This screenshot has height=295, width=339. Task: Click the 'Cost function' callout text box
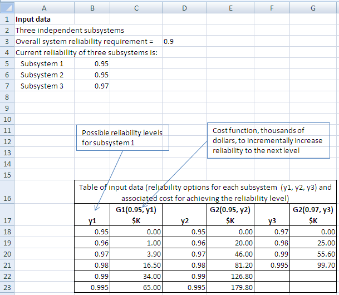268,140
